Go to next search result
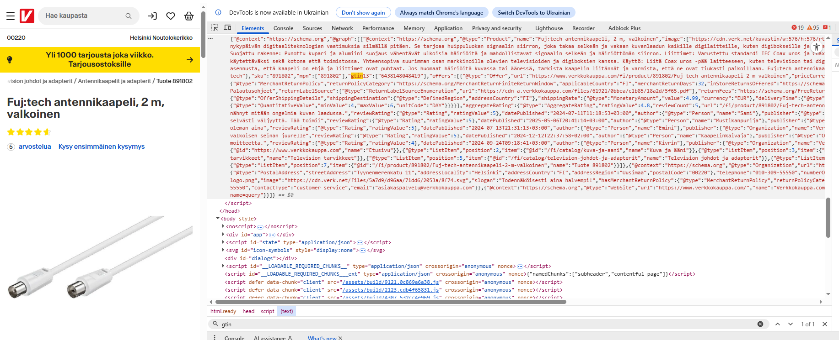This screenshot has height=340, width=839. [791, 324]
